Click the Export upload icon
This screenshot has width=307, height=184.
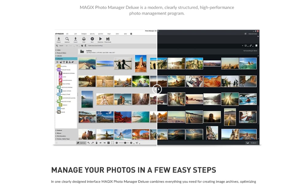pos(76,39)
